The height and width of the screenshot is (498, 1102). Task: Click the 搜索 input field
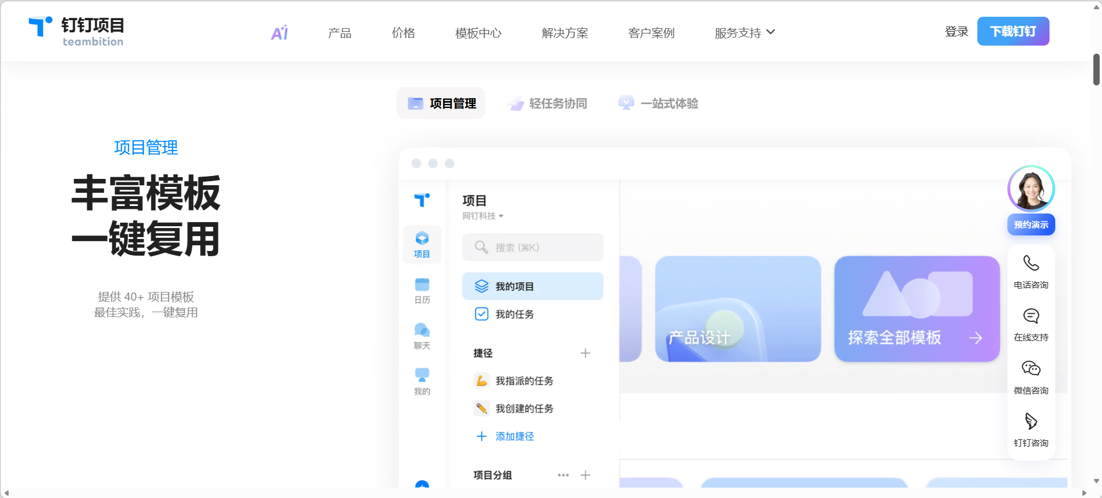click(533, 247)
